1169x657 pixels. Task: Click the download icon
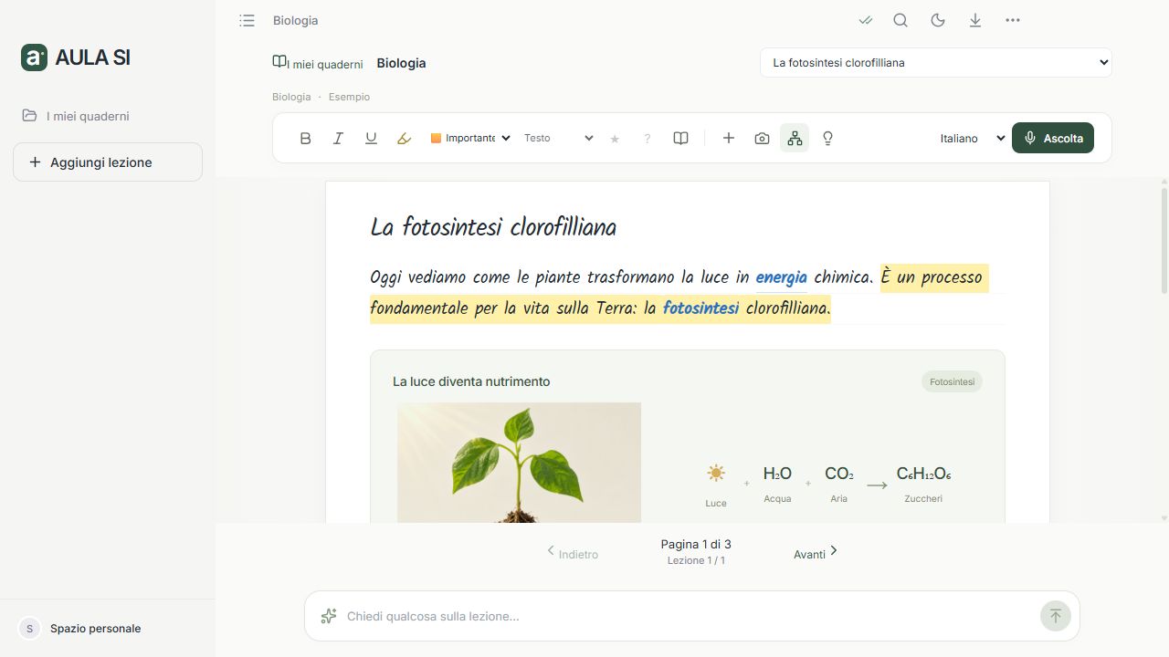click(x=975, y=20)
